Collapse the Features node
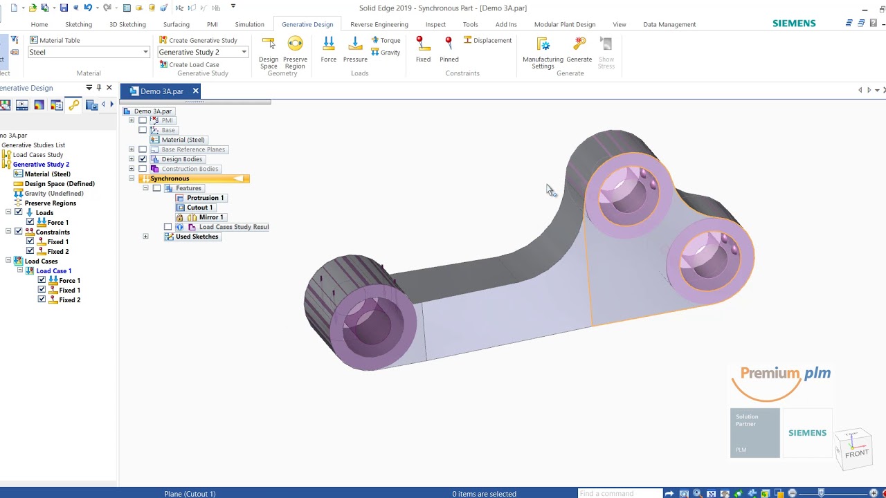 (x=145, y=188)
